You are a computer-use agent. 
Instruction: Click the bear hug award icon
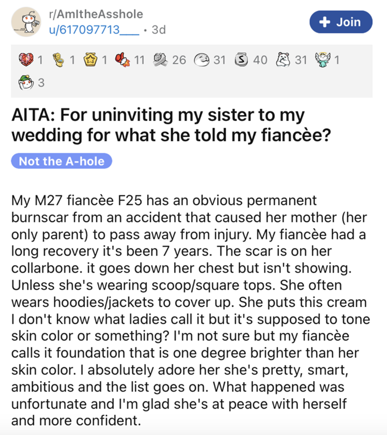tap(283, 61)
